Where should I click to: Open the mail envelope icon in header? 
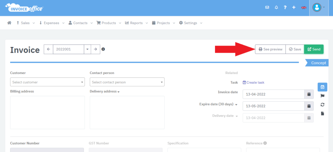click(x=267, y=7)
